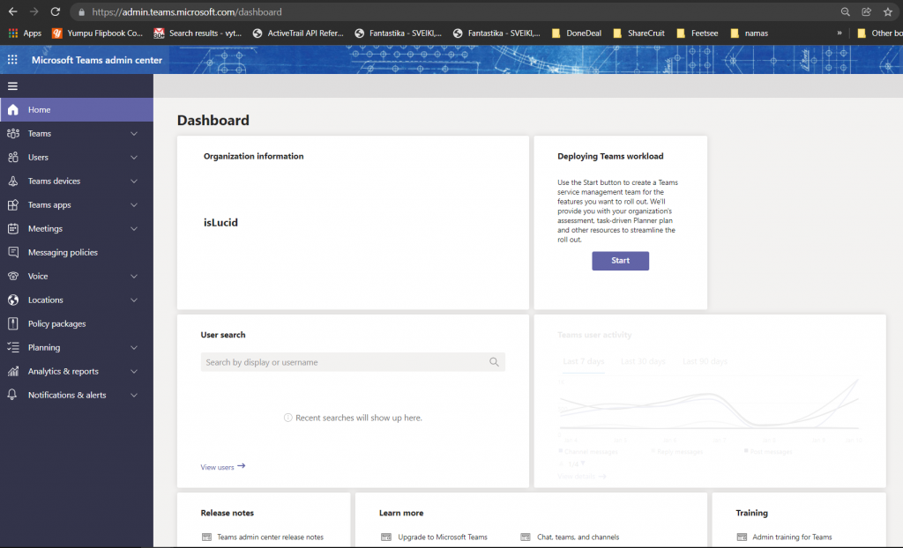Open Yumpu Flipbook bookmark
903x548 pixels.
tap(97, 33)
